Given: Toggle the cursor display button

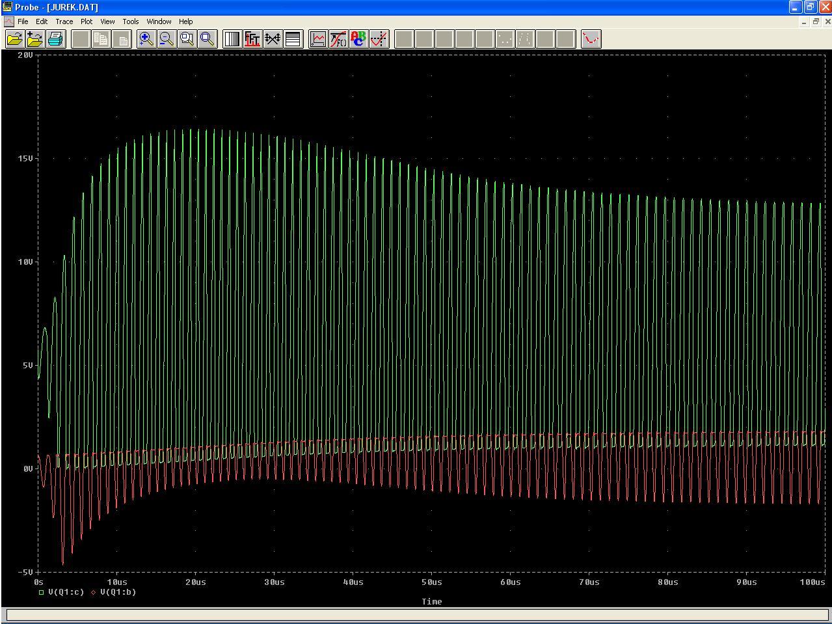Looking at the screenshot, I should pos(379,39).
